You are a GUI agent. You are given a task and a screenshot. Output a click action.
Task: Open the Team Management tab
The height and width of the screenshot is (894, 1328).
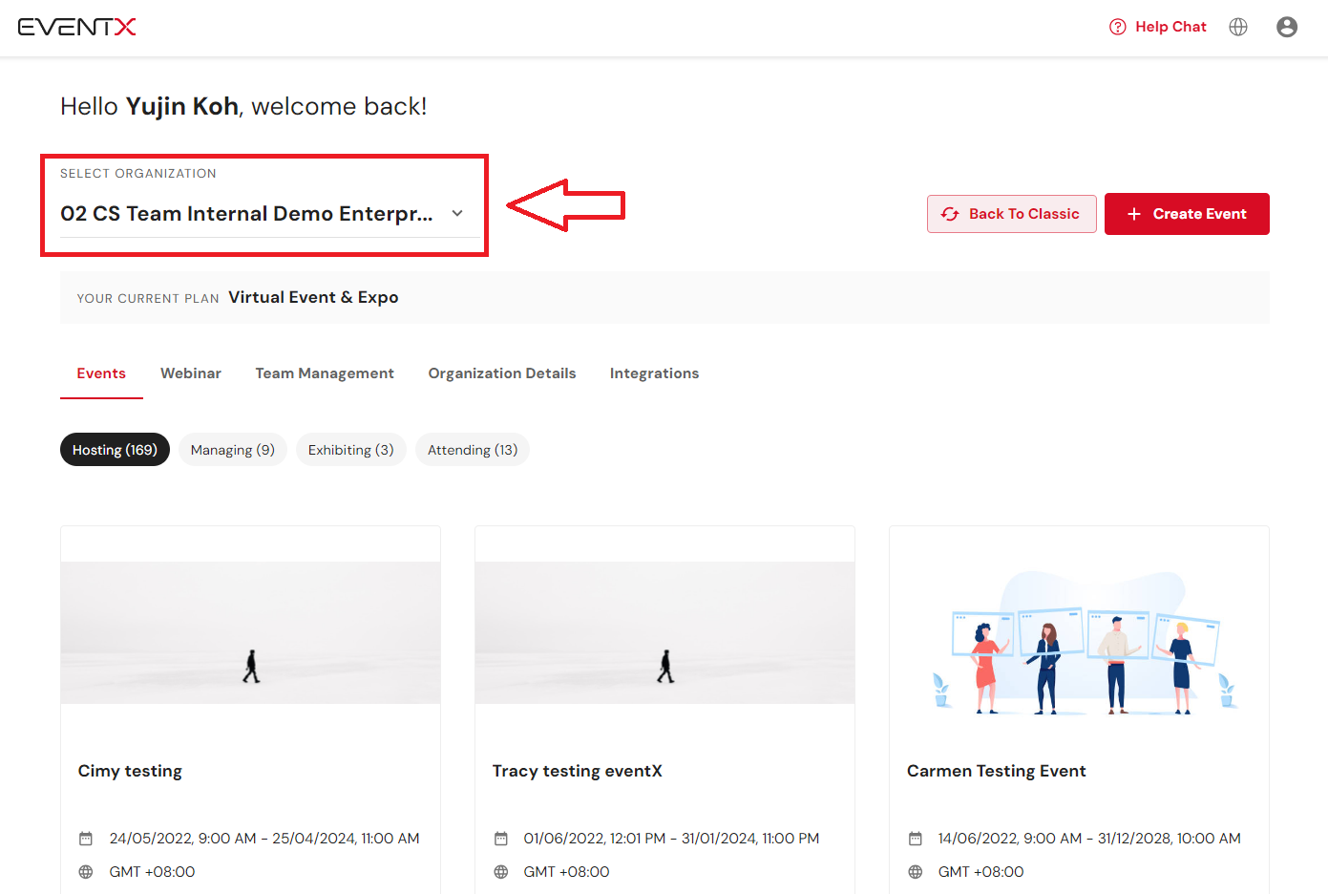[x=325, y=373]
